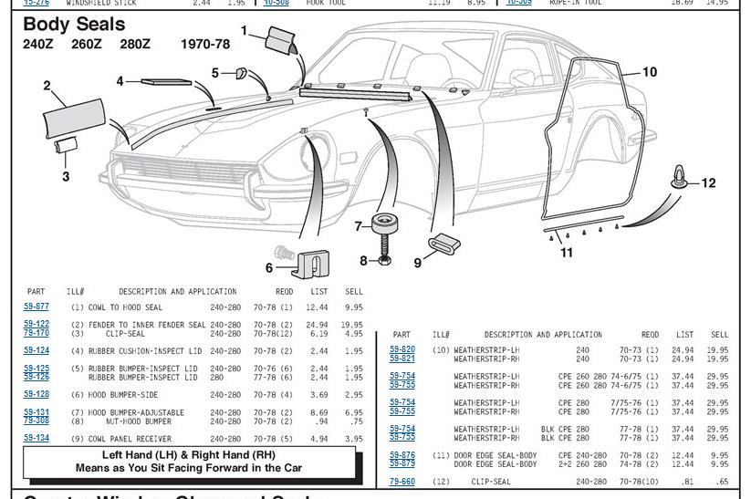Viewport: 751px width, 499px height.
Task: Open 59-754 link for BLK CPE 280 77-78
Action: pos(402,429)
